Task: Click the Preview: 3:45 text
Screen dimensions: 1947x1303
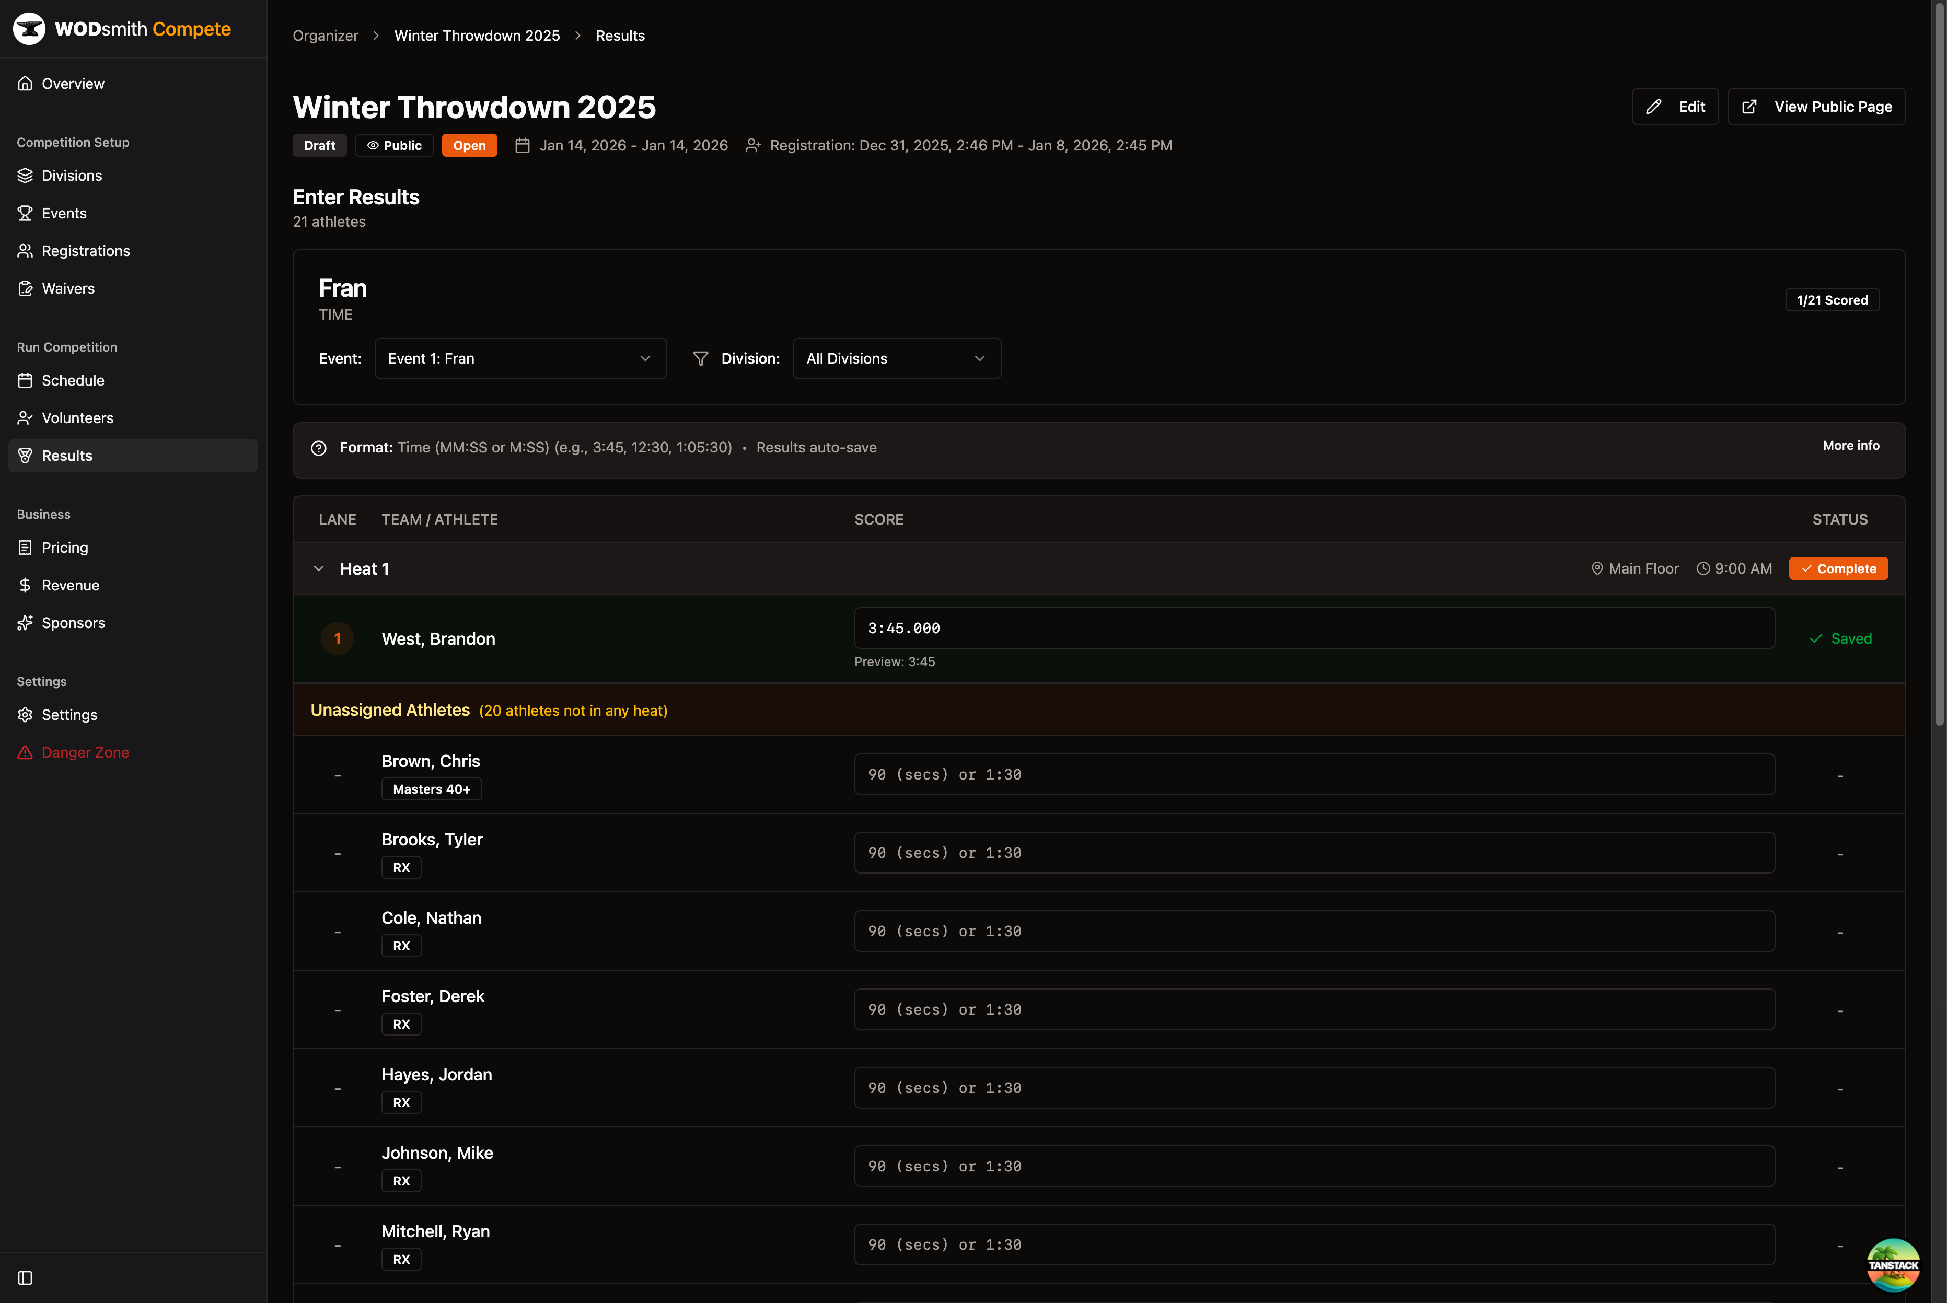Action: pyautogui.click(x=894, y=661)
